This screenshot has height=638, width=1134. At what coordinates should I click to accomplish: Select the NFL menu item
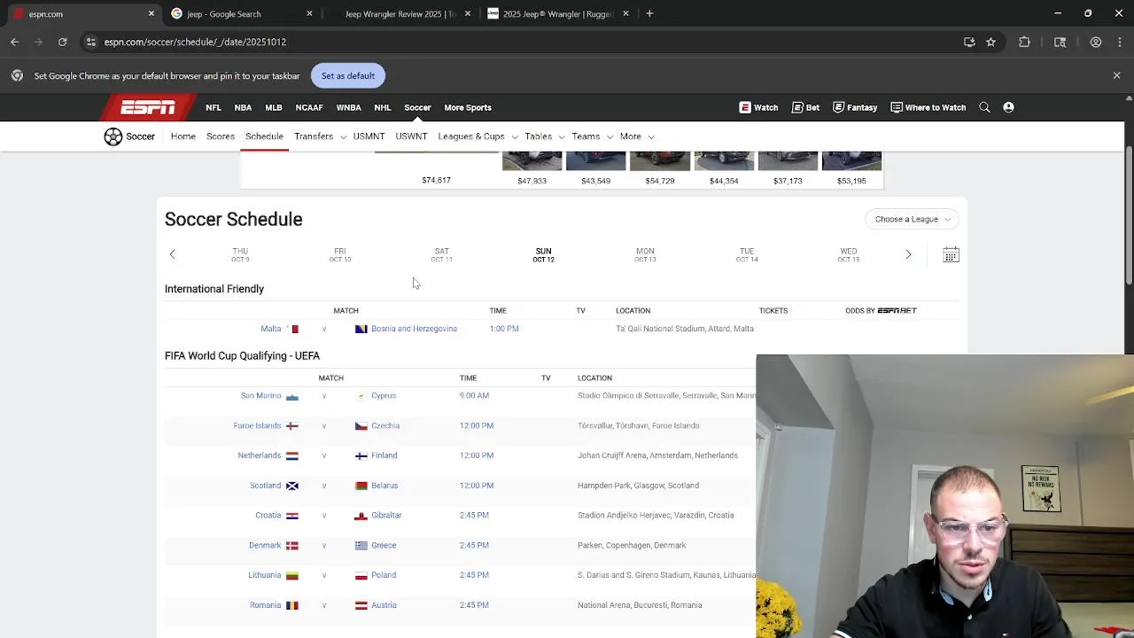coord(214,107)
